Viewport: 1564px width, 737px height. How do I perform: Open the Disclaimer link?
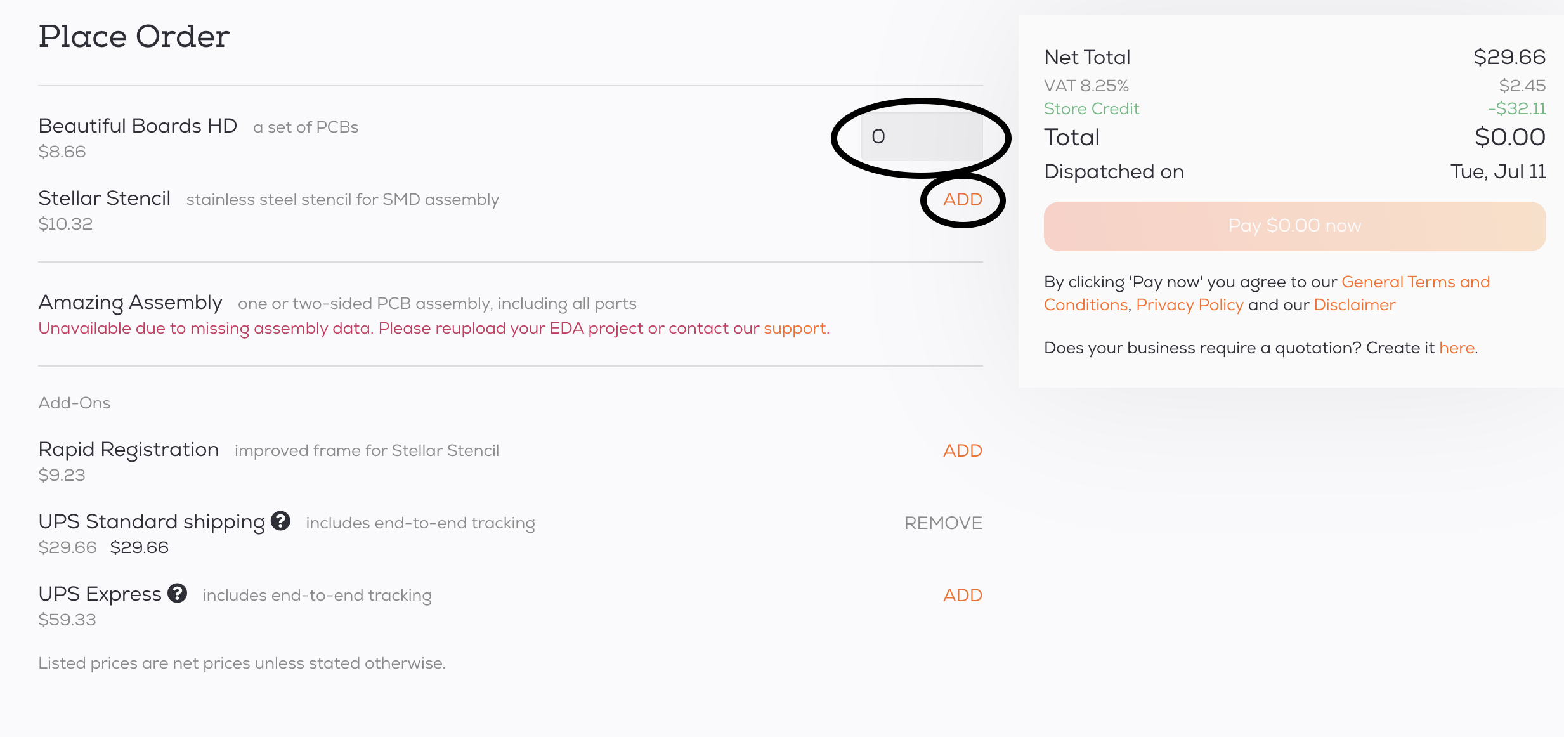[x=1354, y=304]
